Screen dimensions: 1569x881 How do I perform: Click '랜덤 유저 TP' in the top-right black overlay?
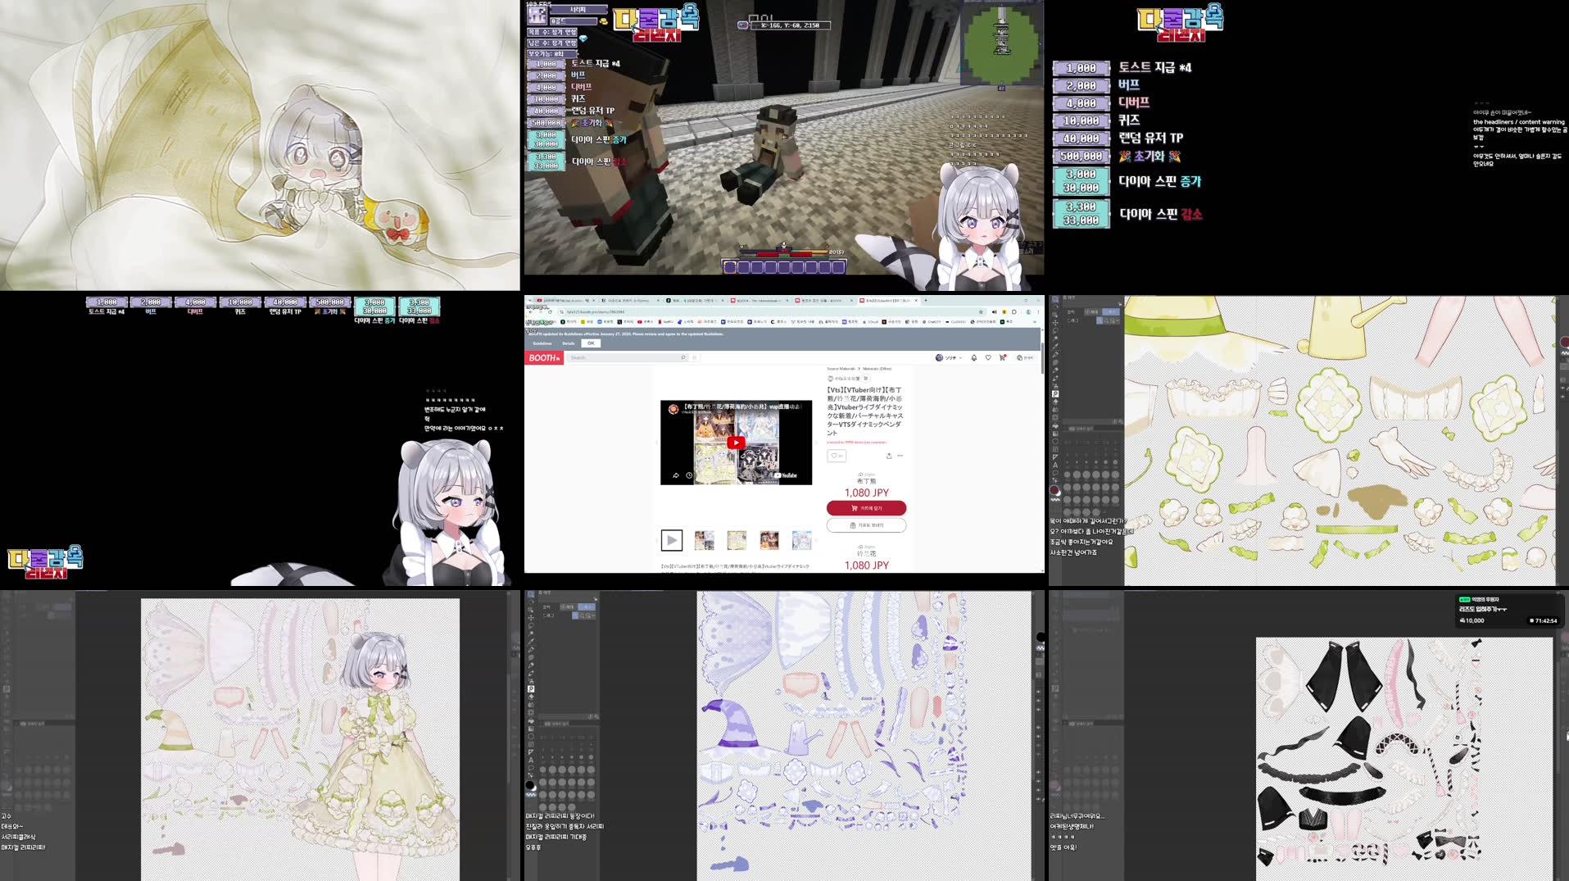click(x=1151, y=138)
